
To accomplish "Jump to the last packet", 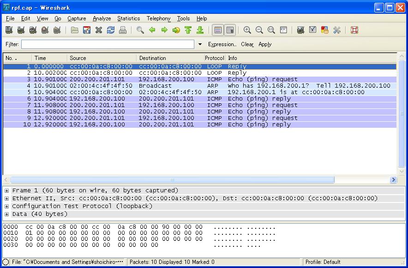I will tap(200, 30).
